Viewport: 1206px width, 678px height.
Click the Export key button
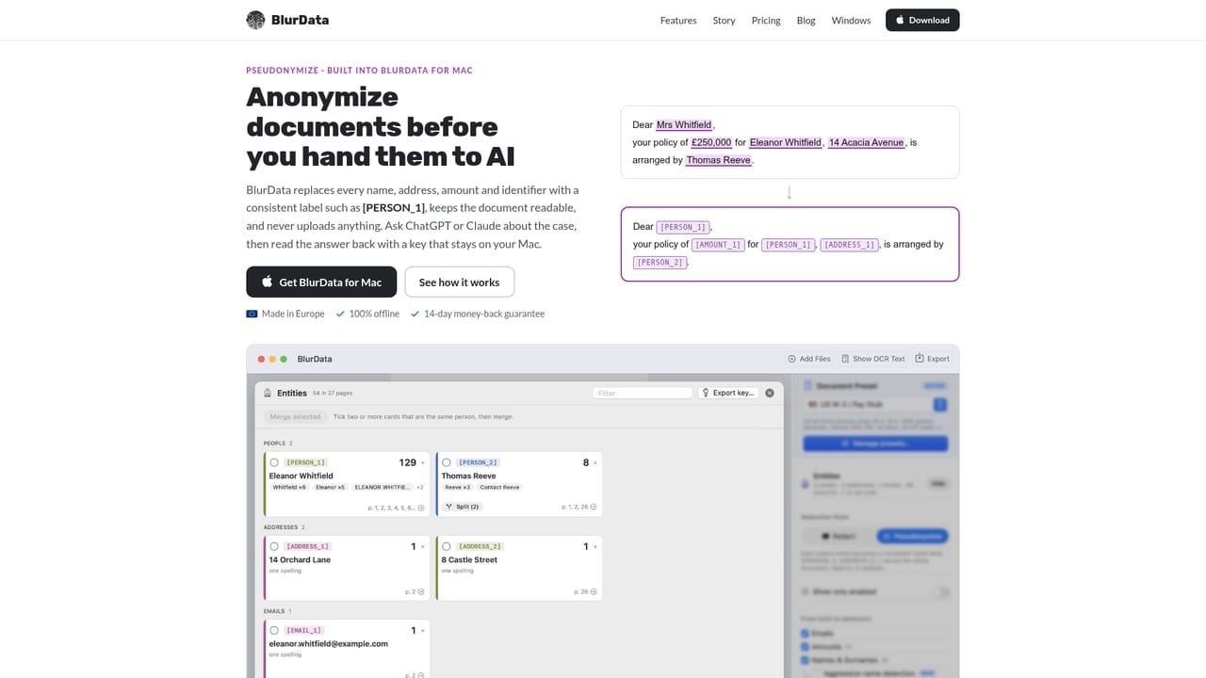point(728,393)
